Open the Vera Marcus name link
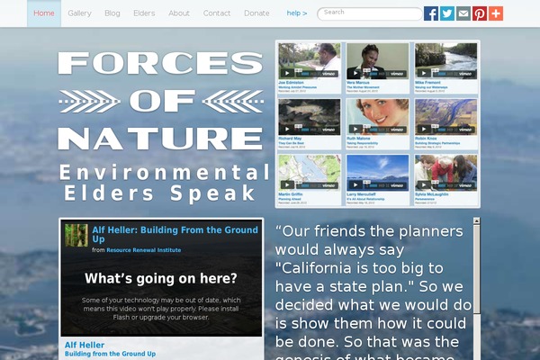Screen dimensions: 540x360 (x=358, y=83)
